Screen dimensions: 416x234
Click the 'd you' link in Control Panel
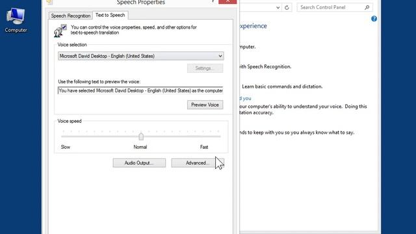click(245, 98)
